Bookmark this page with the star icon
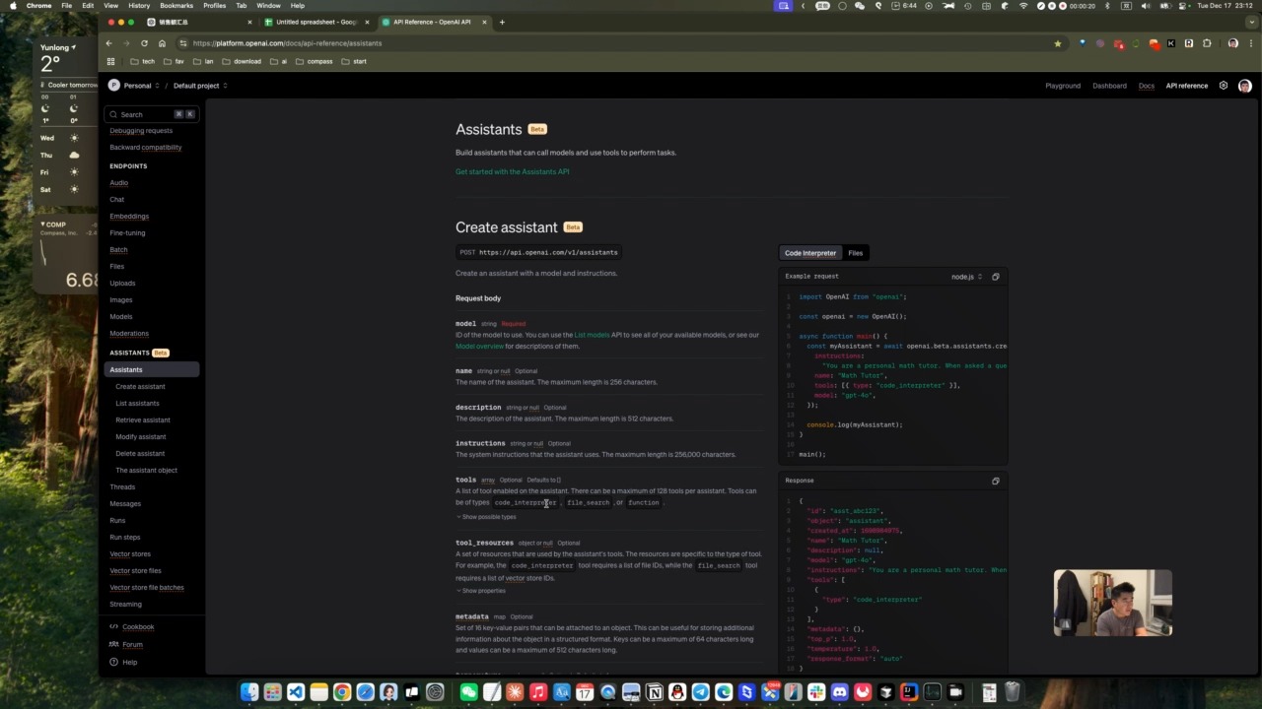 tap(1058, 43)
